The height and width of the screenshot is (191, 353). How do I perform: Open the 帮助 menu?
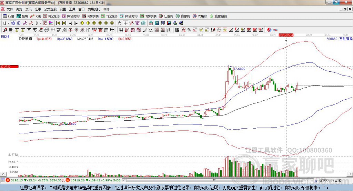[x=106, y=9]
